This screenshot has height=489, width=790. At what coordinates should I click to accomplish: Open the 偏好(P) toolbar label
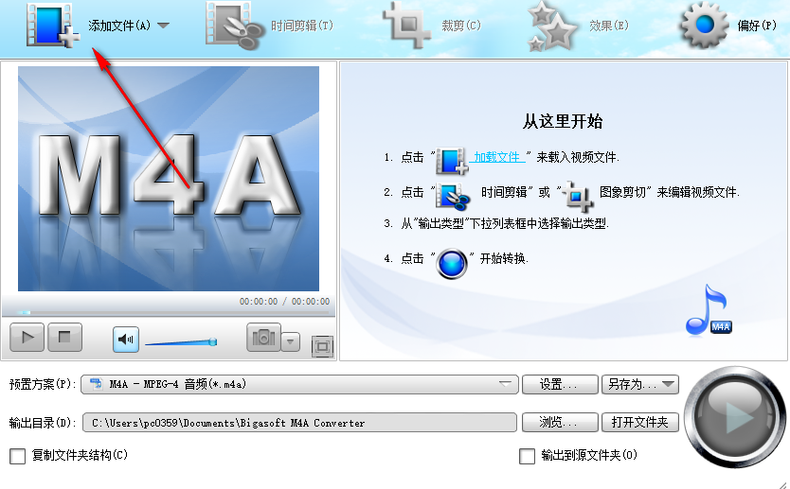click(x=757, y=26)
